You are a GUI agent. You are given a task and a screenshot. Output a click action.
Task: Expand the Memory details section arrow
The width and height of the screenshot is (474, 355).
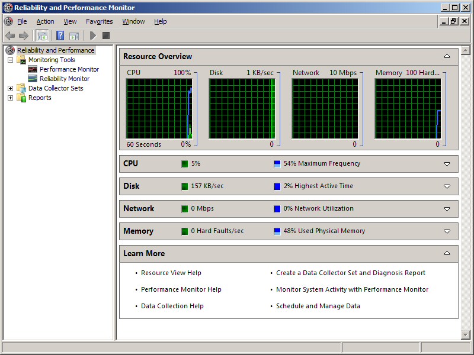click(x=447, y=231)
